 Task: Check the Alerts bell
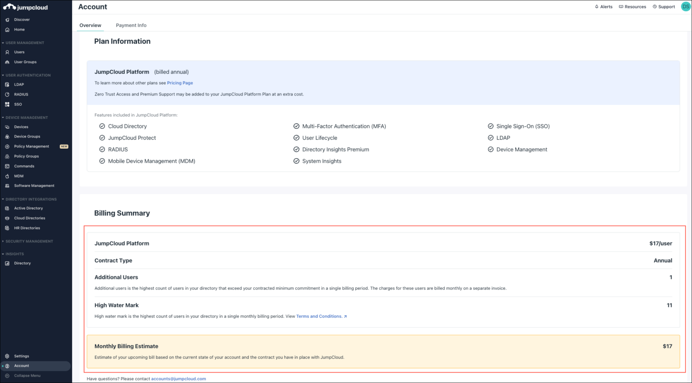coord(604,6)
